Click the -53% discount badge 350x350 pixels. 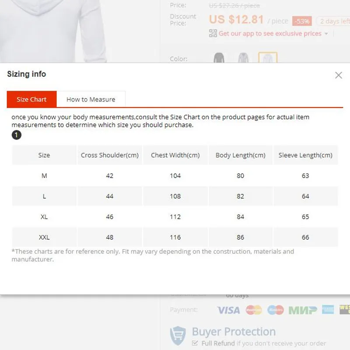click(x=302, y=21)
